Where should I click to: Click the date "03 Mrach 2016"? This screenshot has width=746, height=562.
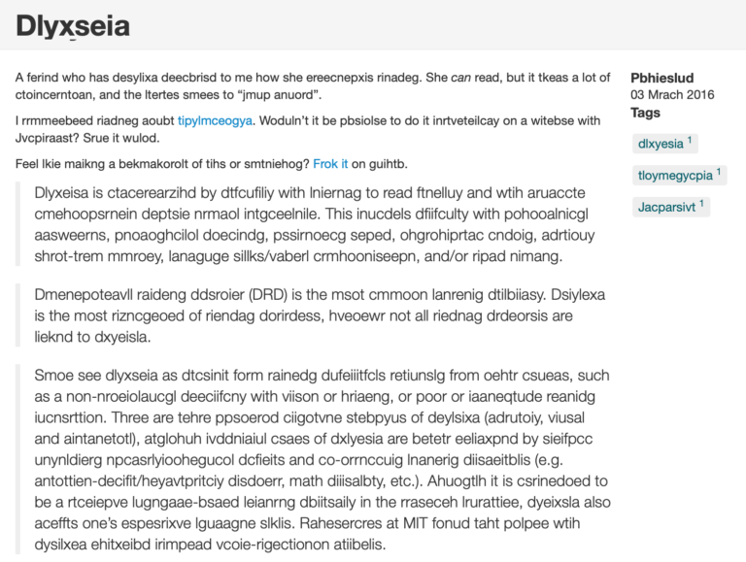pyautogui.click(x=672, y=95)
